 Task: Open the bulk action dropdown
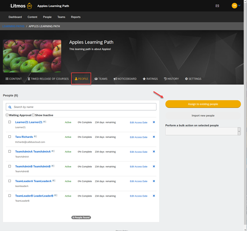(203, 131)
